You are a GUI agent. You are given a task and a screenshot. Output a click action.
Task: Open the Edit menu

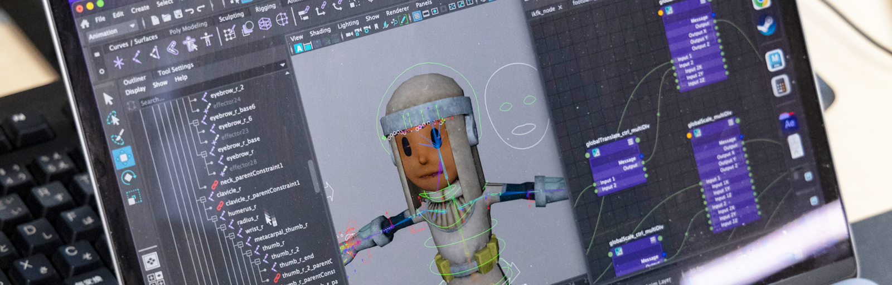[x=118, y=14]
